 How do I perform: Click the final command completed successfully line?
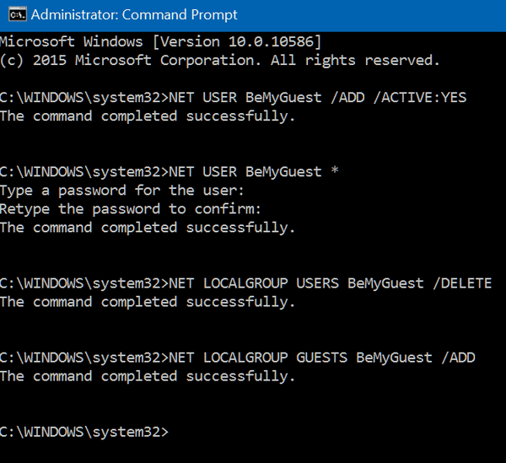click(148, 376)
